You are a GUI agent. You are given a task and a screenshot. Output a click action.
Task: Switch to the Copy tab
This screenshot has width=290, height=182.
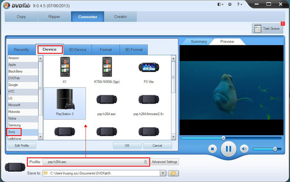pyautogui.click(x=21, y=16)
